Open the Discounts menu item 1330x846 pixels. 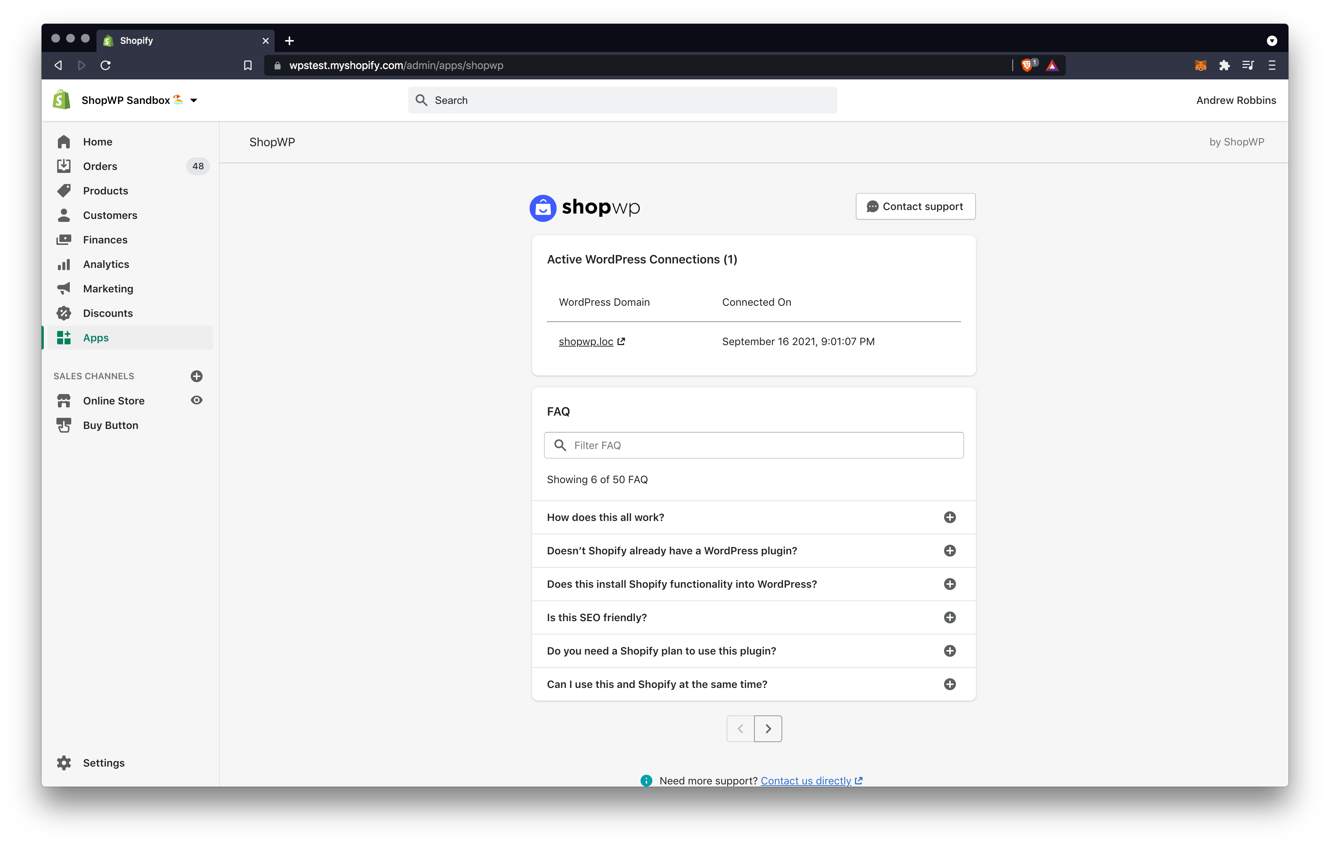pos(107,312)
